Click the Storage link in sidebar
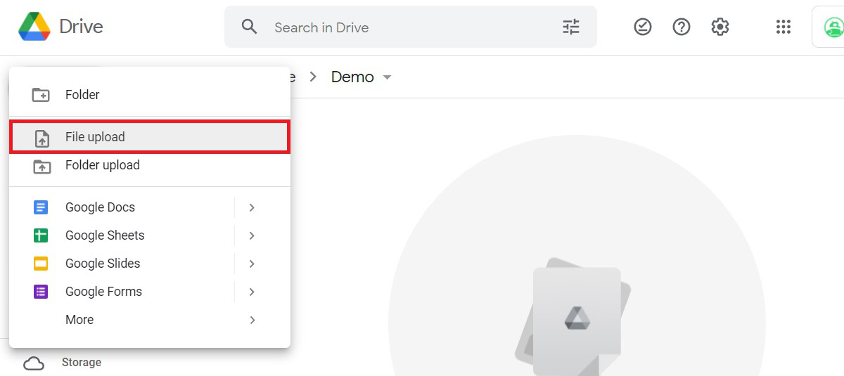This screenshot has height=376, width=844. tap(82, 363)
